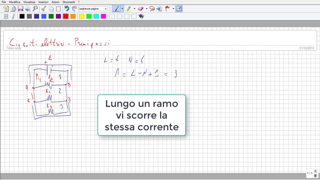Go to previous page double-arrow up
320x180 pixels.
[315, 171]
